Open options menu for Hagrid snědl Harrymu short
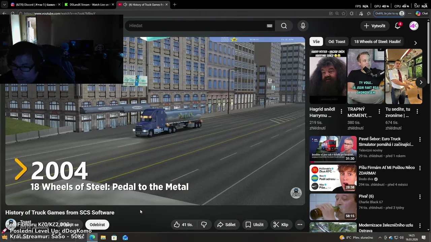 (x=341, y=111)
